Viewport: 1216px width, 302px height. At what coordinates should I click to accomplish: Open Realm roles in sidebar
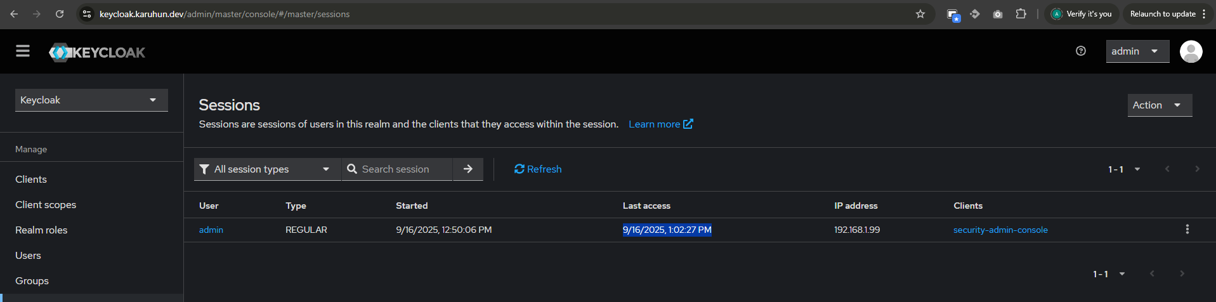click(x=41, y=230)
